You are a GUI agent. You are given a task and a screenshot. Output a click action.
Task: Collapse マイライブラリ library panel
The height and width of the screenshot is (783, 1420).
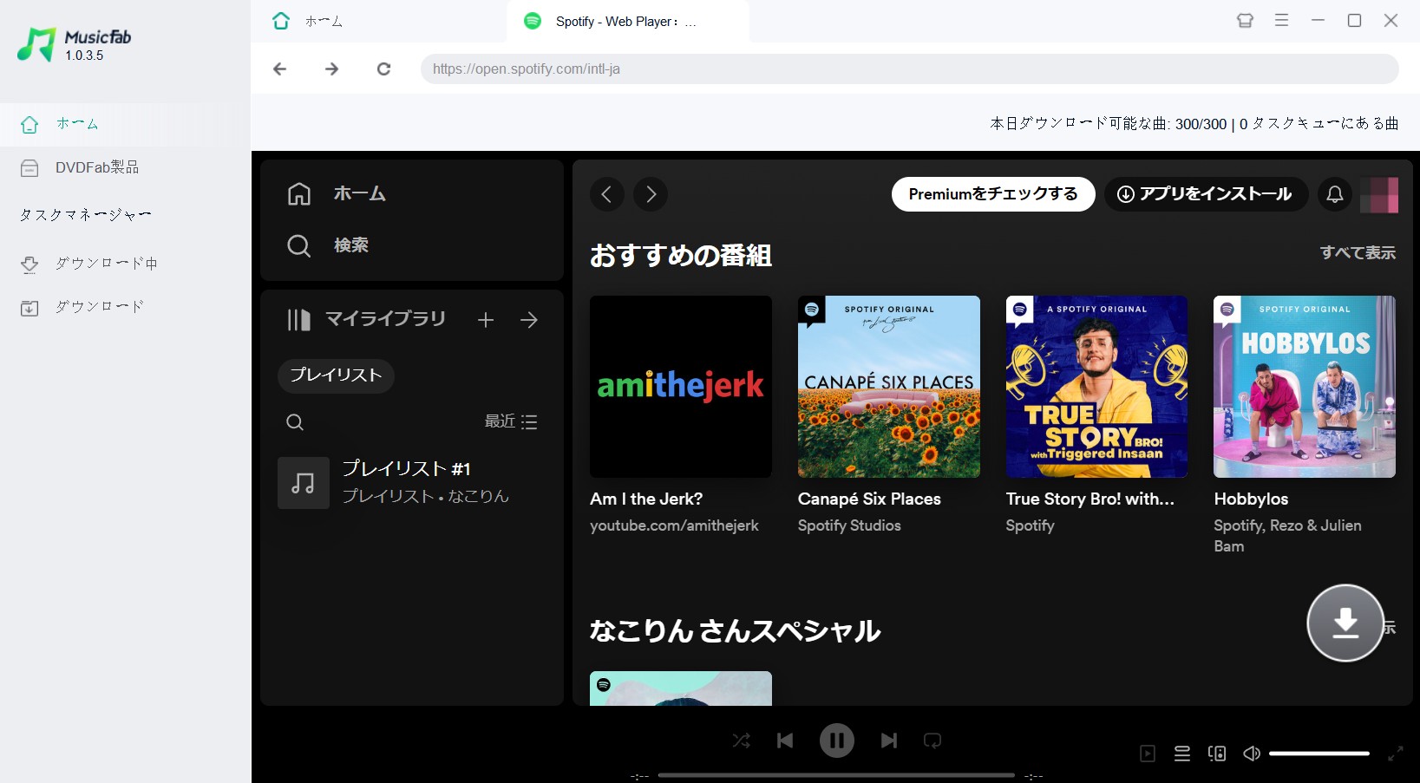[x=366, y=320]
